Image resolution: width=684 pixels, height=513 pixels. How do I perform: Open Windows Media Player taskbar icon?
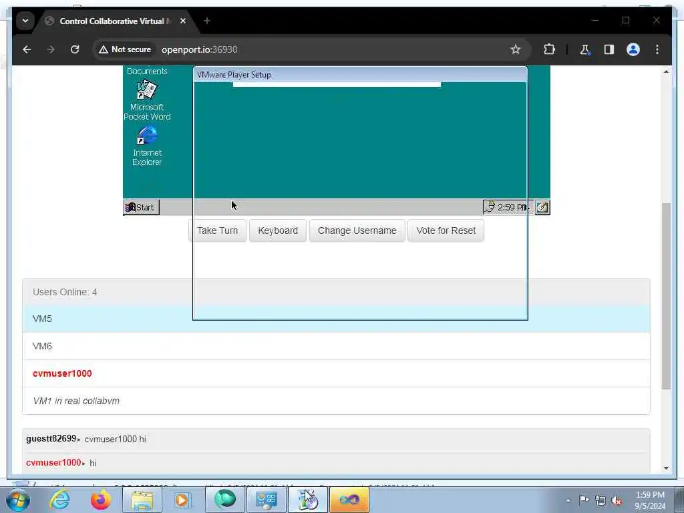point(183,500)
